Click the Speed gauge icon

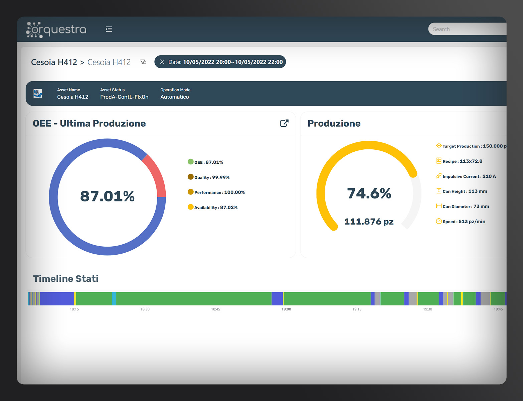439,221
